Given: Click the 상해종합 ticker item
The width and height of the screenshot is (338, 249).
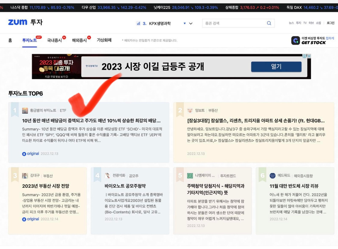Looking at the screenshot, I should click(x=252, y=8).
